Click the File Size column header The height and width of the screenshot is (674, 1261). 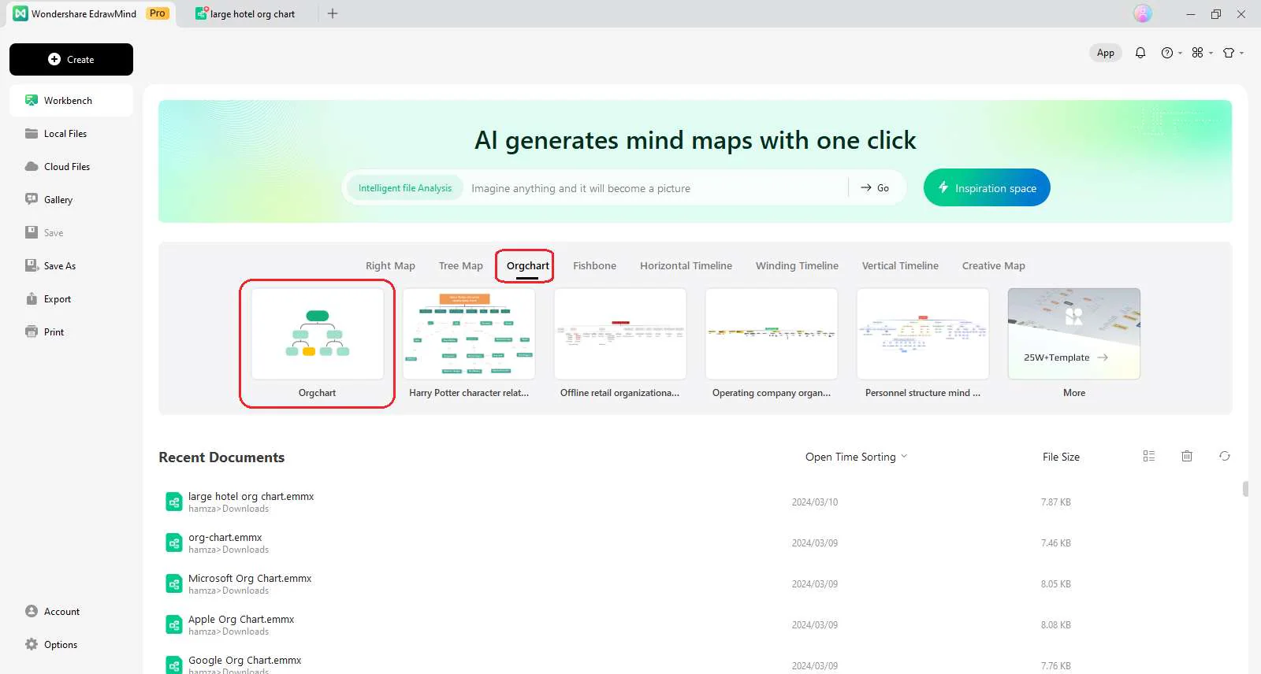[x=1061, y=457]
